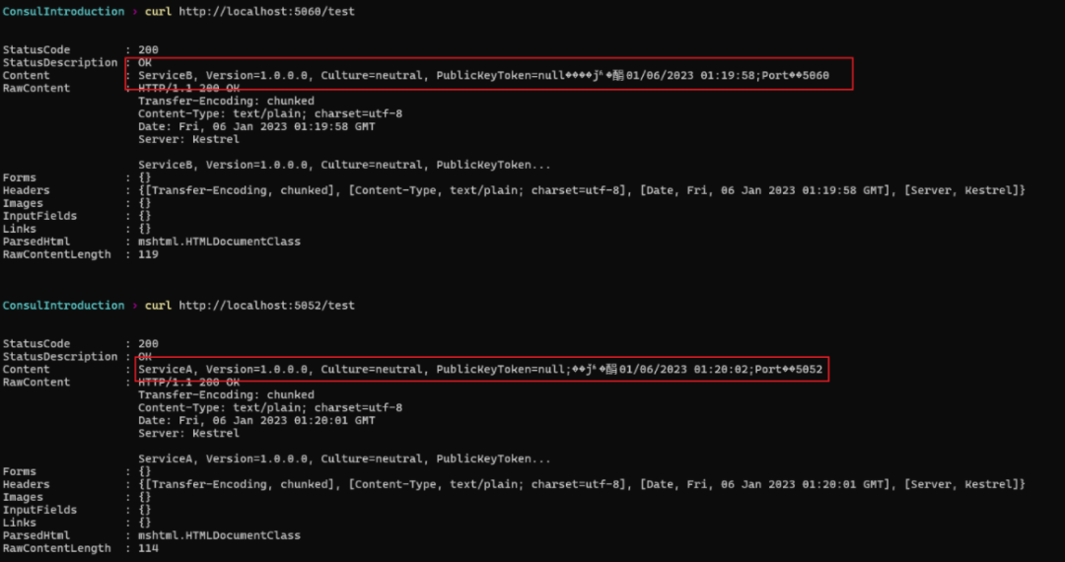Viewport: 1065px width, 562px height.
Task: Click the RawContentLength value 114
Action: 148,548
